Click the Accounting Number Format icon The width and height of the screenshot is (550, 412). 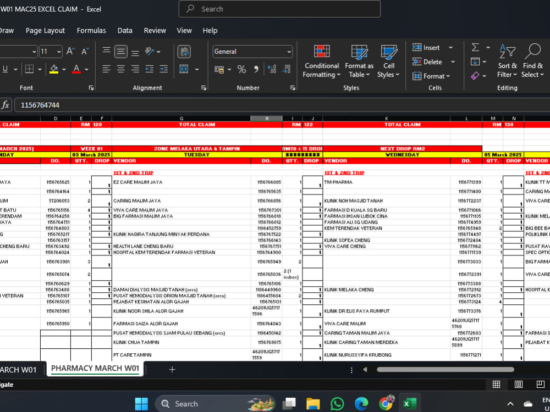[x=219, y=69]
